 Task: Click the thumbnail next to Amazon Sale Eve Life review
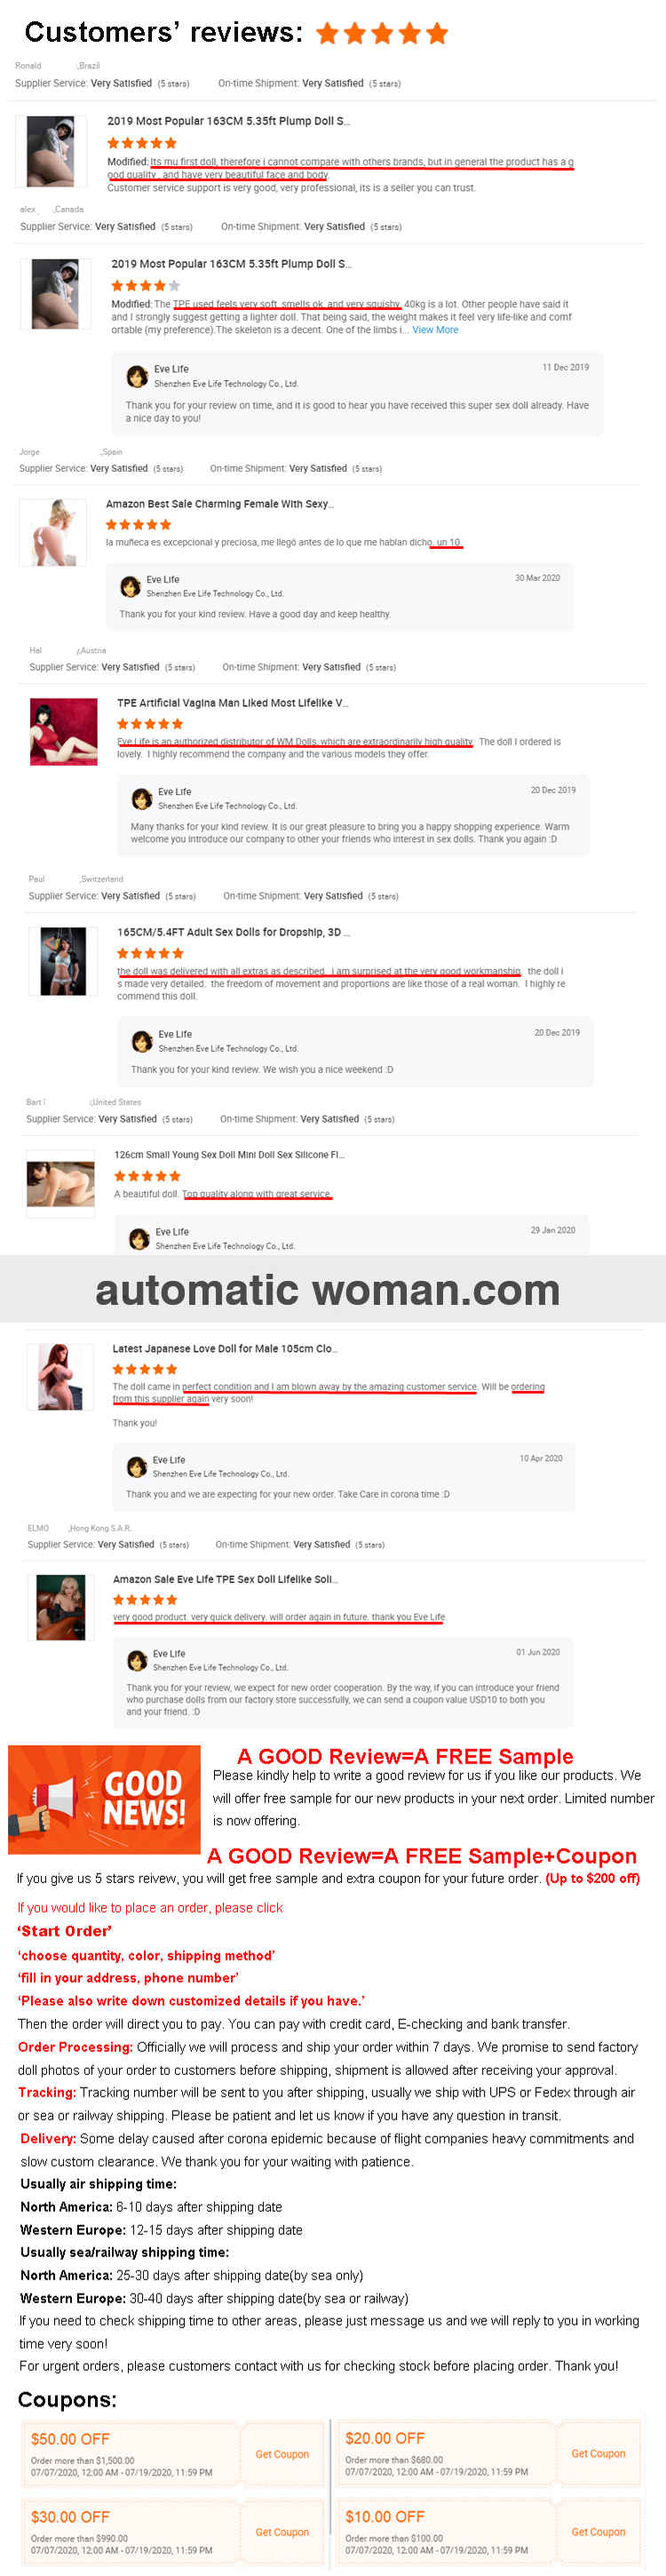pos(61,1607)
